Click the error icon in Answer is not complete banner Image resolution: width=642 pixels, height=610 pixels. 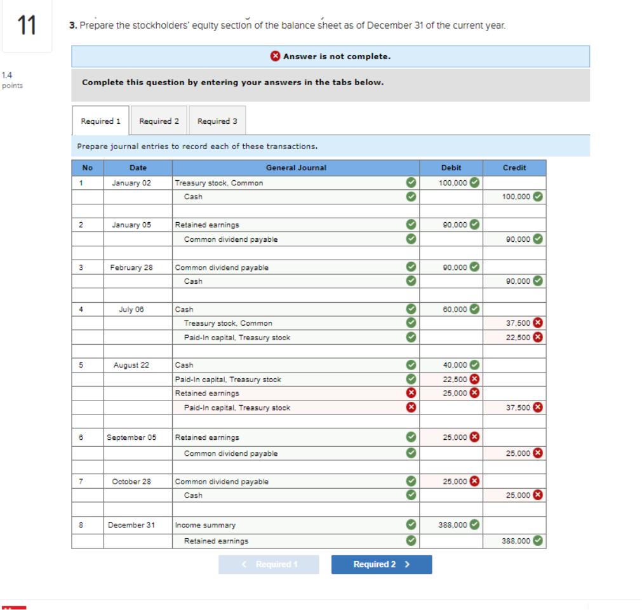pos(275,56)
